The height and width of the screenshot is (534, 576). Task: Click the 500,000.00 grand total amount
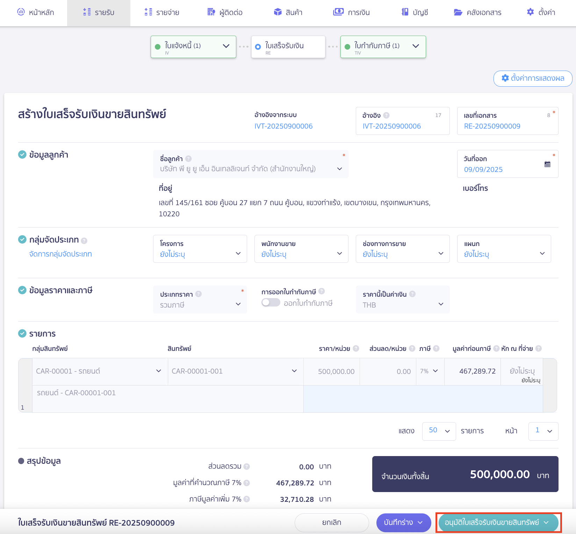[x=500, y=474]
